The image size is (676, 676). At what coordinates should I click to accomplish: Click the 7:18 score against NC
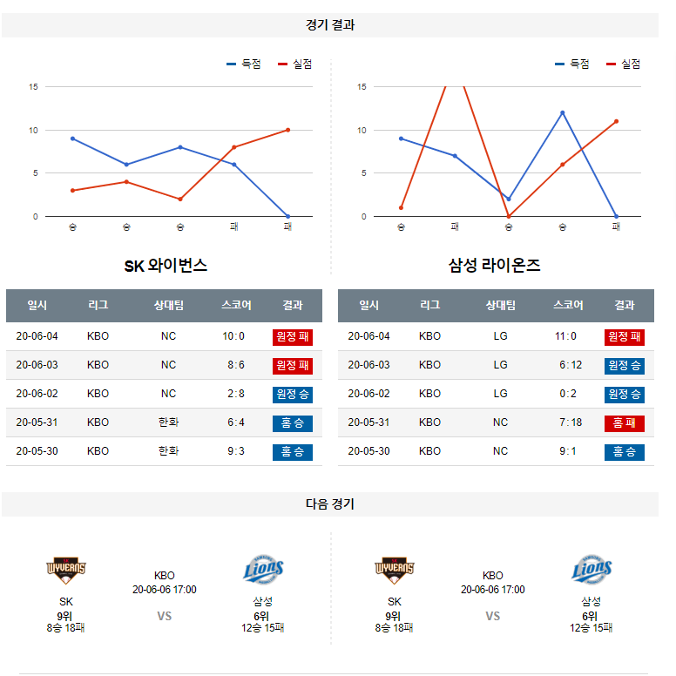pos(571,422)
